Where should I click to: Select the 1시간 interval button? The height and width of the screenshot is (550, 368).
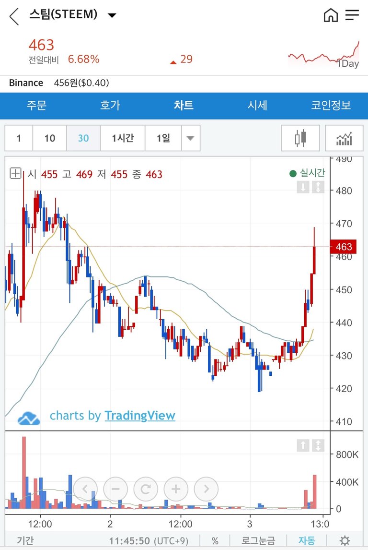coord(123,138)
